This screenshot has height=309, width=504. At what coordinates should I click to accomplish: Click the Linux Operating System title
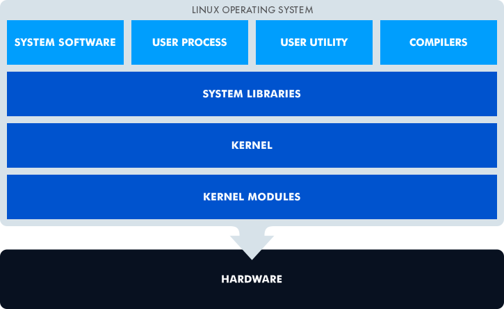[252, 10]
